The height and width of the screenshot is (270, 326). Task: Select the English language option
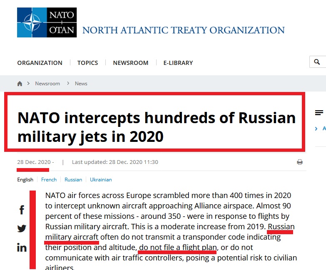[25, 180]
